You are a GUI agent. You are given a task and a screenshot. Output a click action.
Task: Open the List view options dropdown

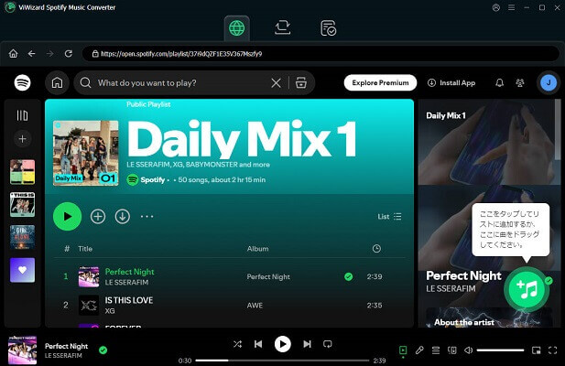tap(389, 216)
